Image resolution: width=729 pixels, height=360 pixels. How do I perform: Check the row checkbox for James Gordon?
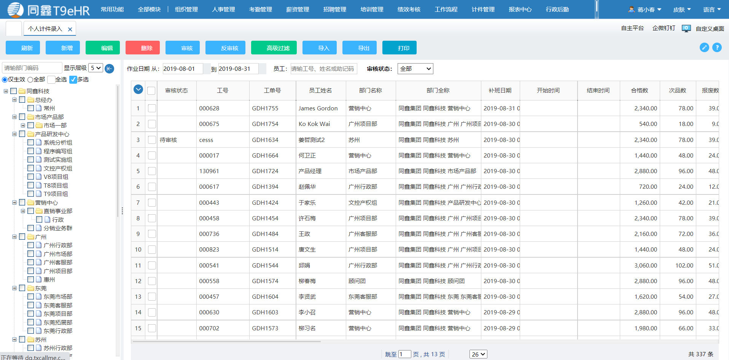(x=151, y=108)
